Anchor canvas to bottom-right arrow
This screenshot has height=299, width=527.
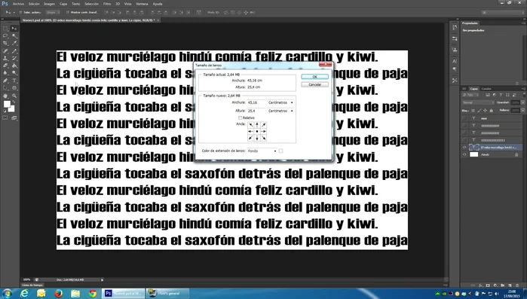264,138
